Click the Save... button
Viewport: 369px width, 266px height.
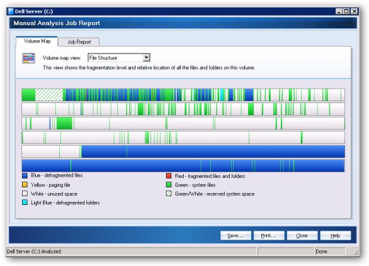coord(236,235)
